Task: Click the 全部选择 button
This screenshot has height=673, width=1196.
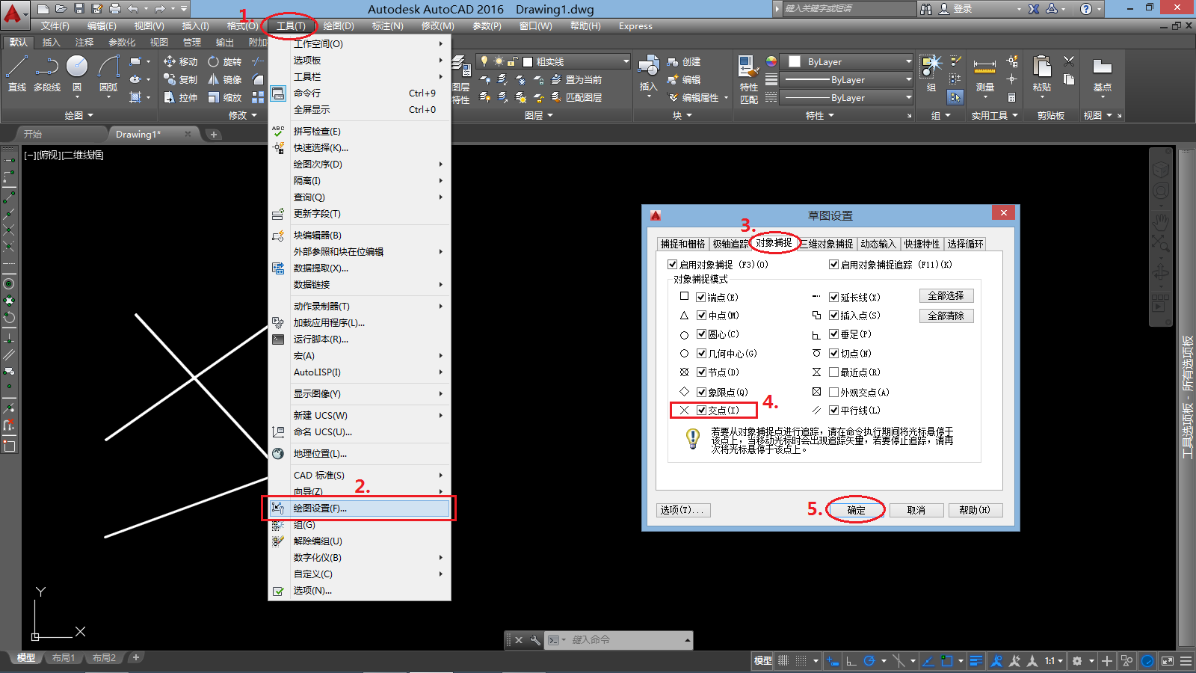Action: point(946,296)
